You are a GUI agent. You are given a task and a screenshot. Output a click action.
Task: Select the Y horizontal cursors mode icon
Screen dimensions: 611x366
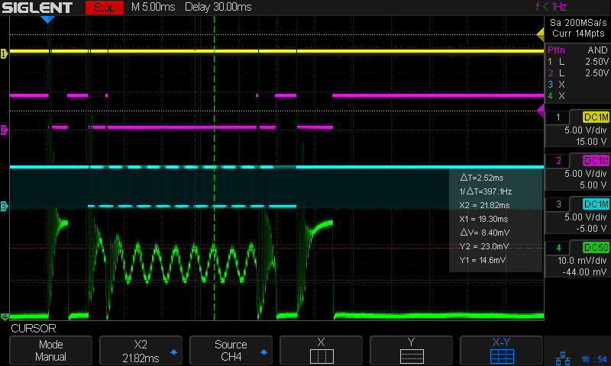click(x=411, y=351)
